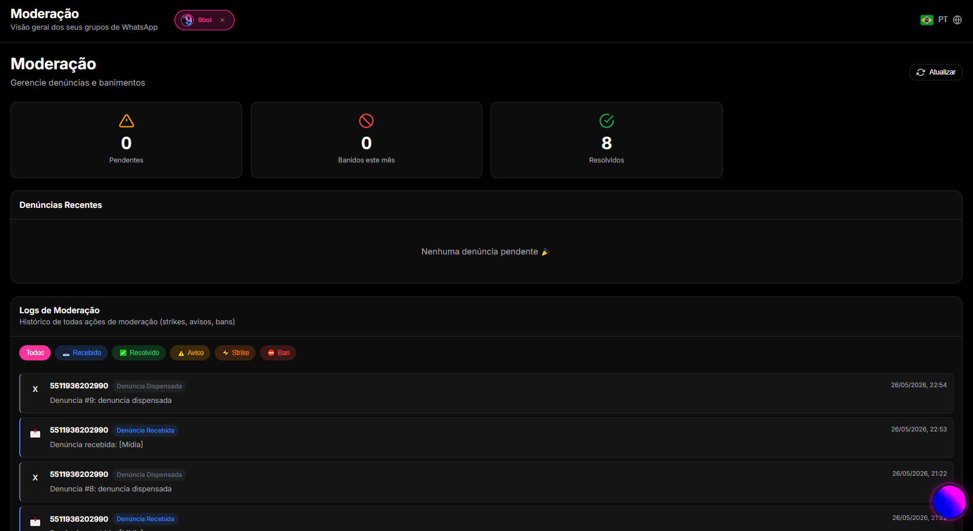Open the Pendentes stat card label
Viewport: 973px width, 531px height.
coord(126,160)
